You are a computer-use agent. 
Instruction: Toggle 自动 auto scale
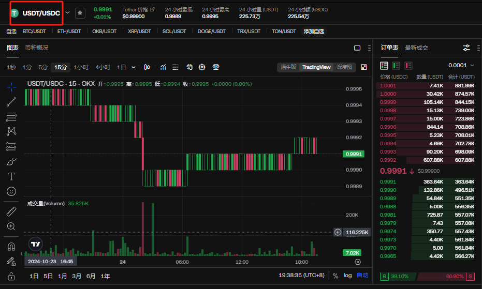tap(362, 276)
